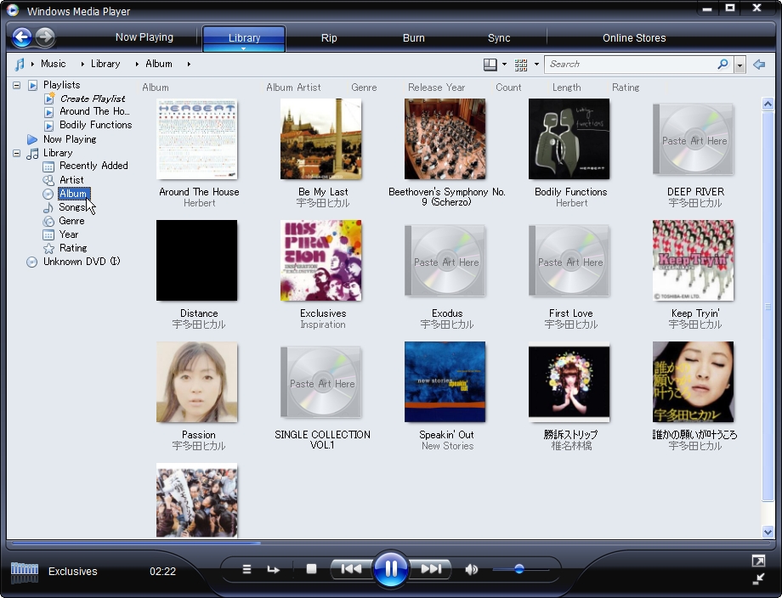The height and width of the screenshot is (598, 782).
Task: Click in the Search input field
Action: tap(632, 65)
